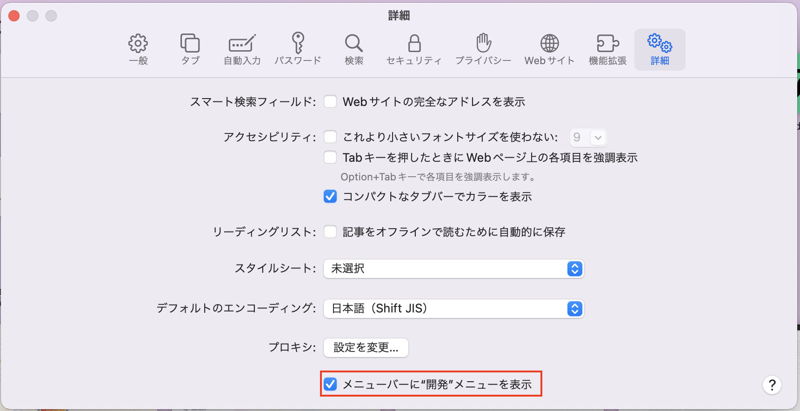Open the 機能拡張 (Extensions) pane
The height and width of the screenshot is (411, 800).
tap(607, 49)
